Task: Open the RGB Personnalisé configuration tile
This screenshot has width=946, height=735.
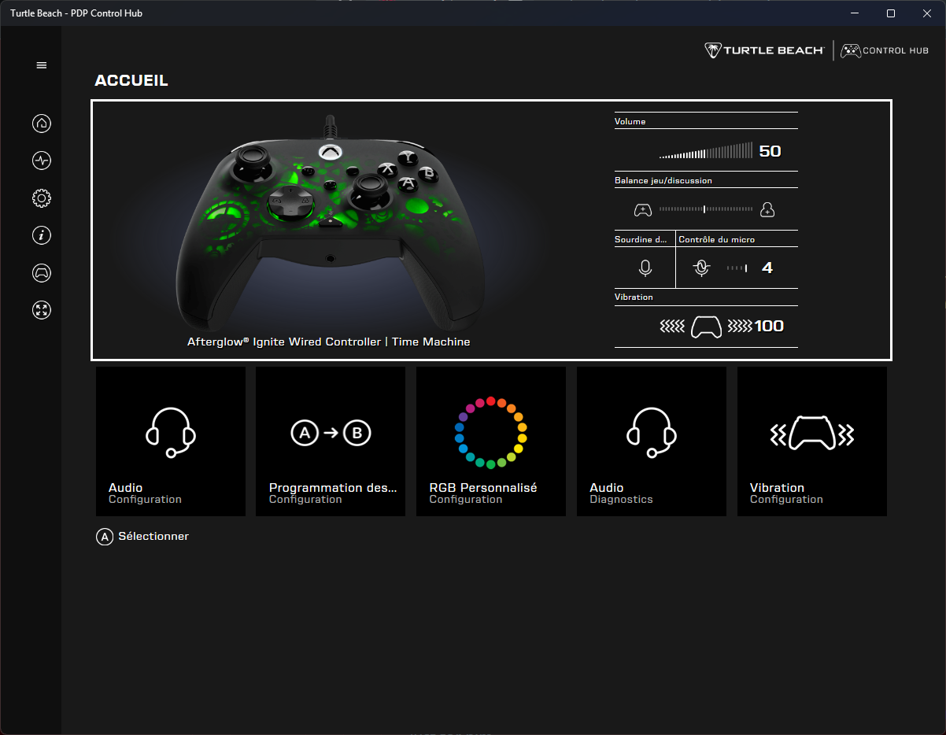Action: click(x=490, y=441)
